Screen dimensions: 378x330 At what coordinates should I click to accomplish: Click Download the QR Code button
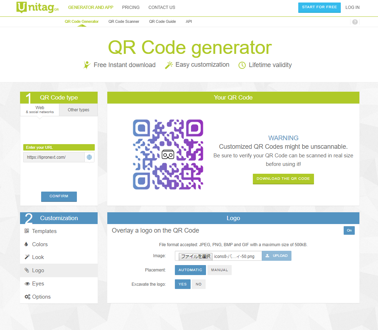(283, 179)
